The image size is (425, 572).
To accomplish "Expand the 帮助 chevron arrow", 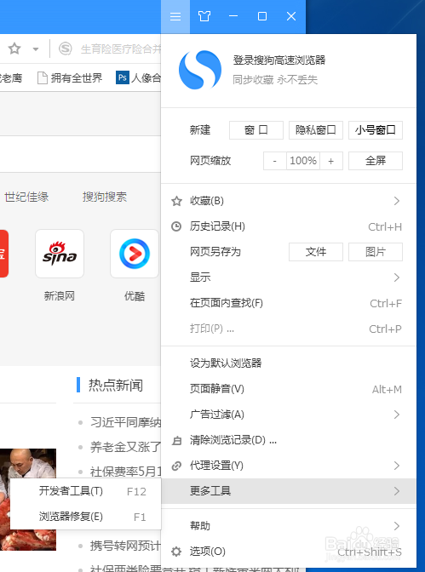I will pos(397,526).
